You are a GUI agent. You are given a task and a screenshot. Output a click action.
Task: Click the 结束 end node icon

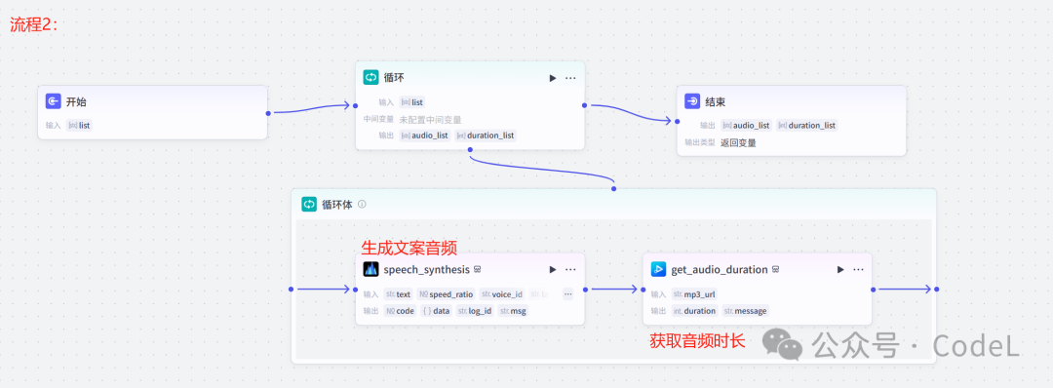point(692,101)
